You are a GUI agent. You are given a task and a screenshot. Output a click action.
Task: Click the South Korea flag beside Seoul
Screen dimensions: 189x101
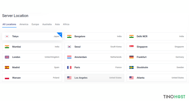click(69, 47)
